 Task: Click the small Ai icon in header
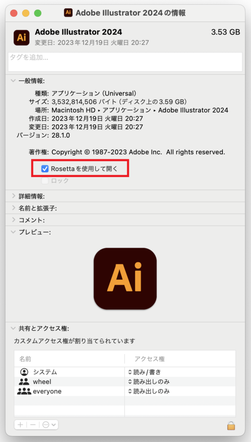tap(22, 38)
